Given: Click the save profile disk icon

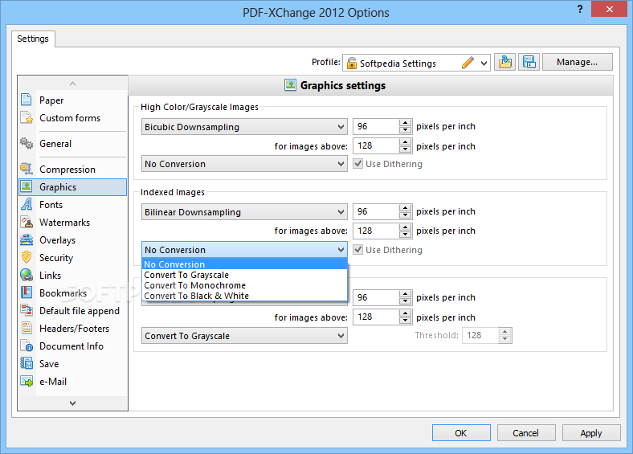Looking at the screenshot, I should pyautogui.click(x=529, y=62).
